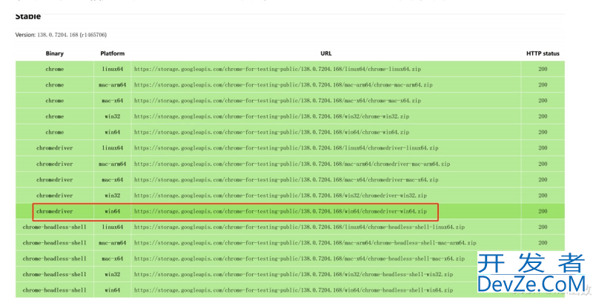Select 'chrome' binary cell in win32 row
Screen dimensions: 593x300
[54, 117]
